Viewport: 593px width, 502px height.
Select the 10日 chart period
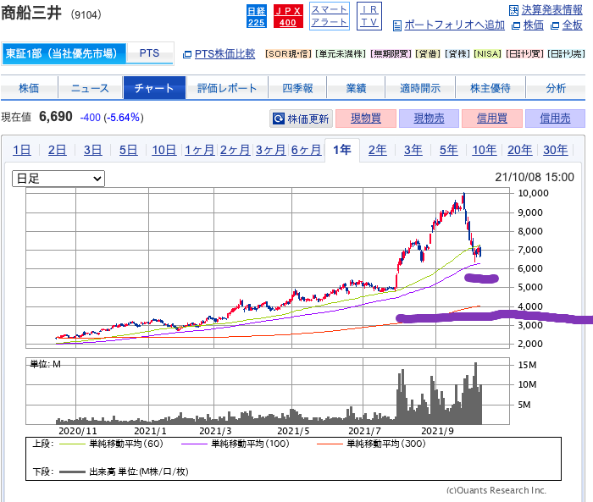pyautogui.click(x=163, y=150)
